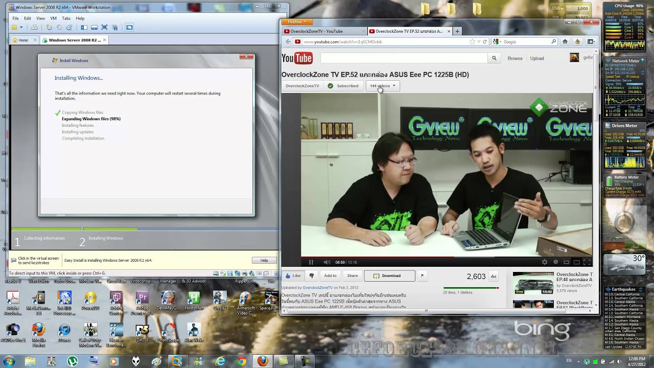Pause the YouTube video
The image size is (654, 368).
point(311,262)
